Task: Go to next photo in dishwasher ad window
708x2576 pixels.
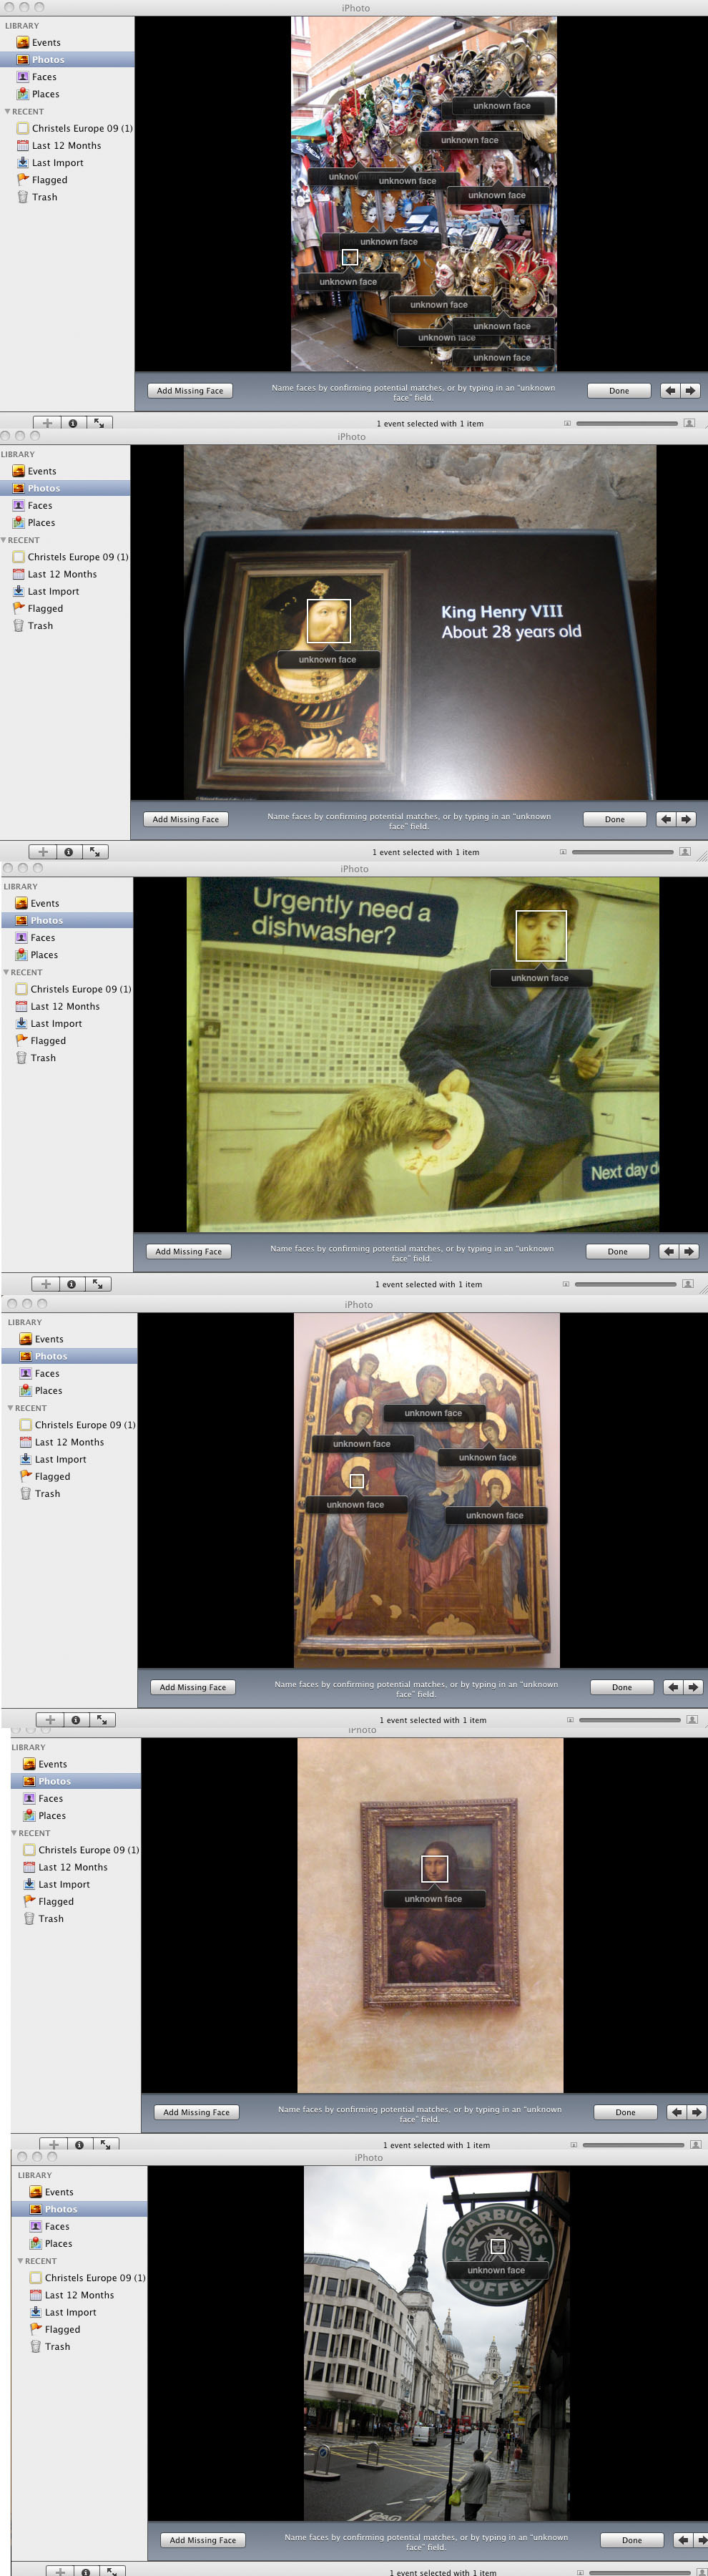Action: [689, 1251]
